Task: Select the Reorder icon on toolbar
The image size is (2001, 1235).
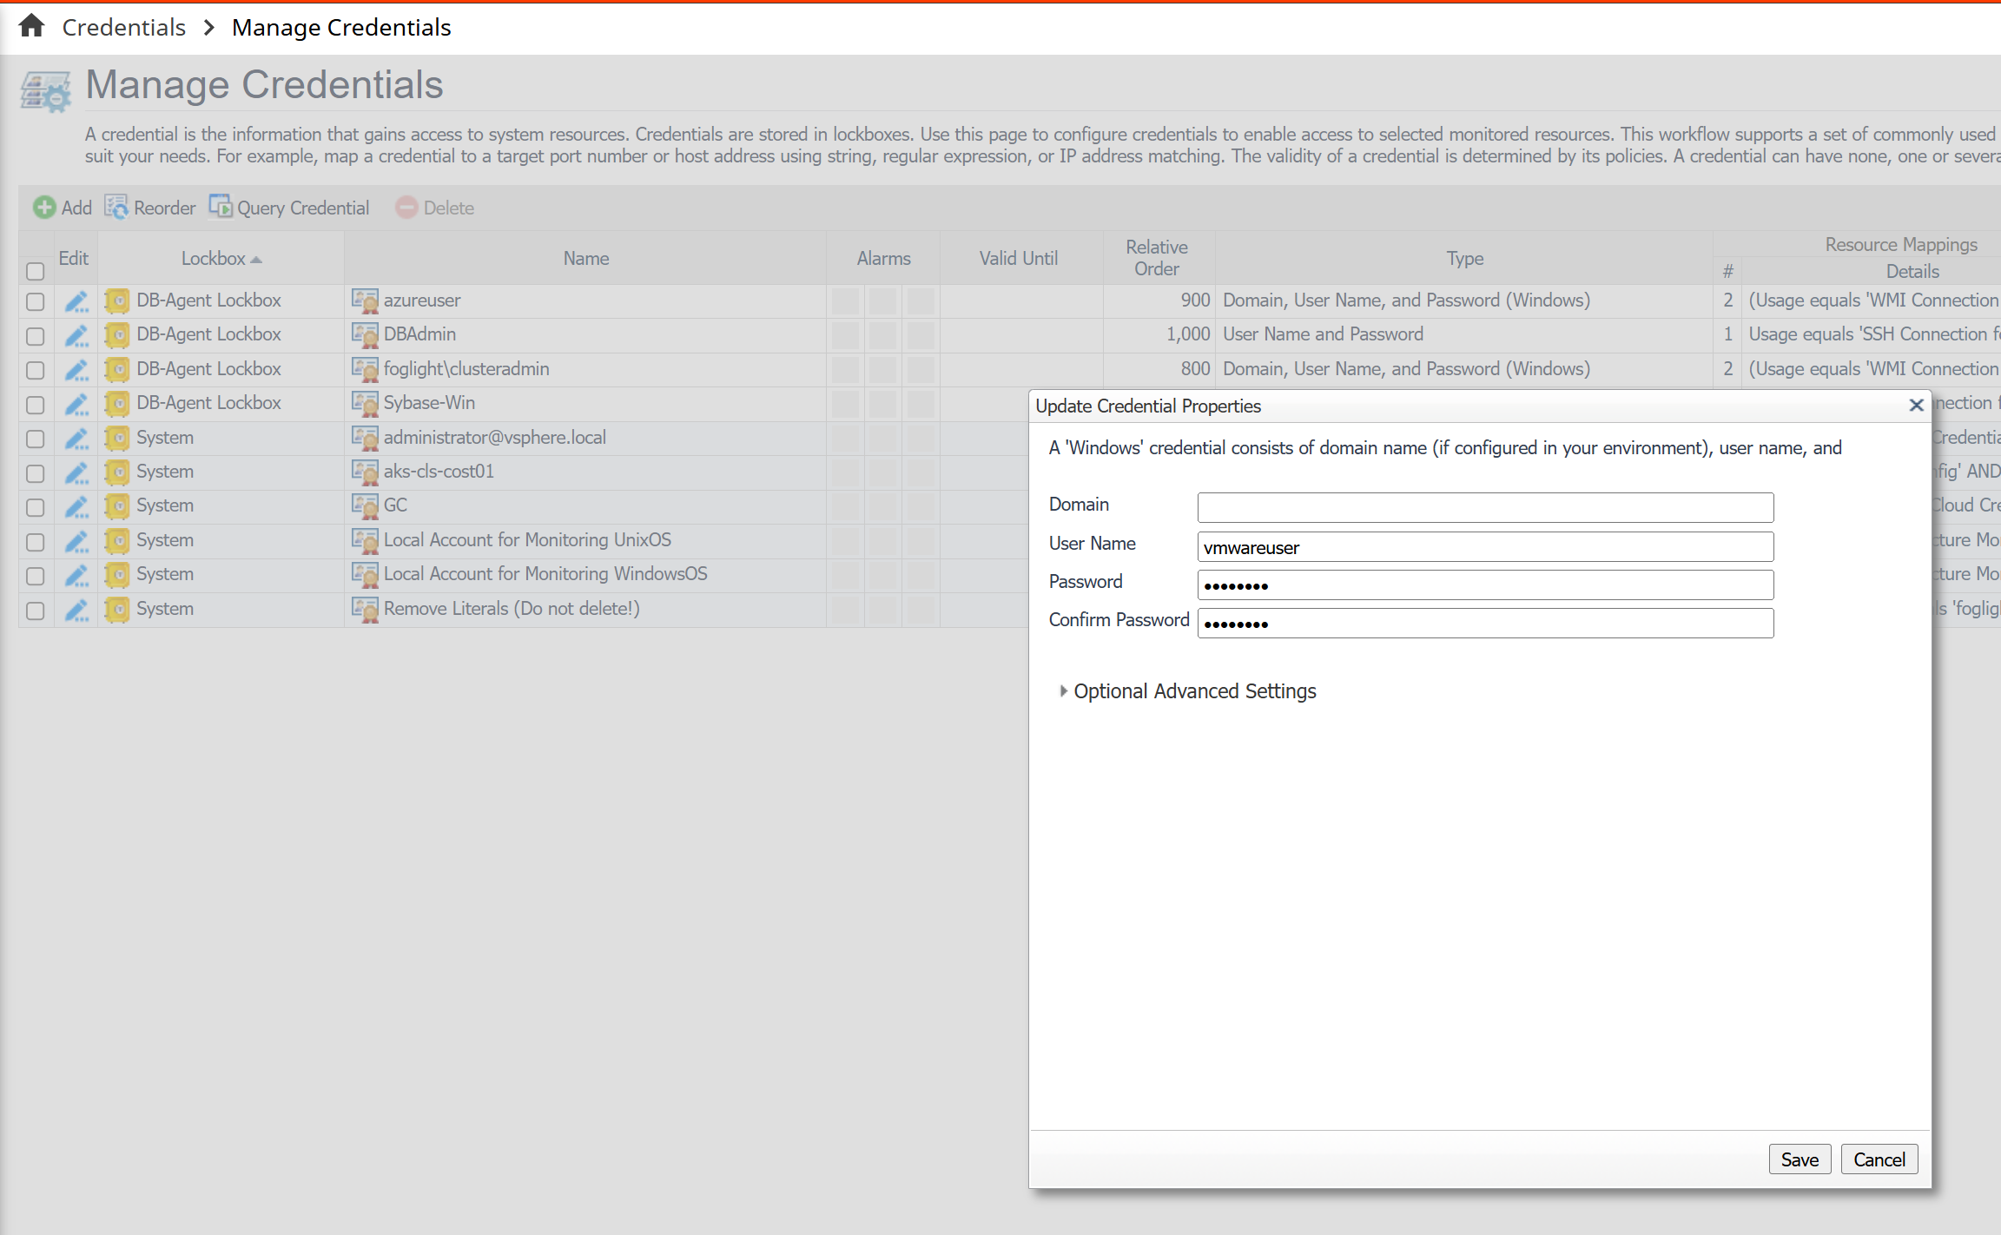Action: [x=115, y=207]
